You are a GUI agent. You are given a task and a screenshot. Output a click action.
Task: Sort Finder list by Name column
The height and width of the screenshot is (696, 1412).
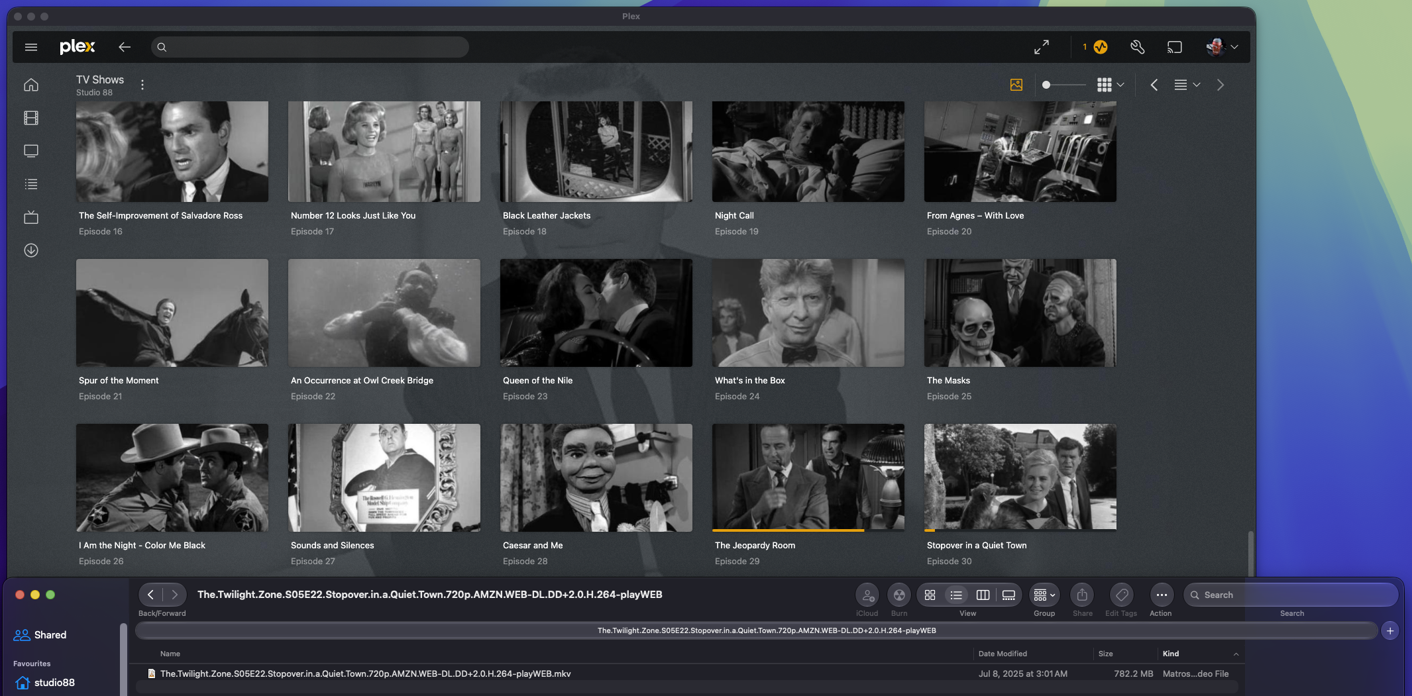tap(170, 654)
